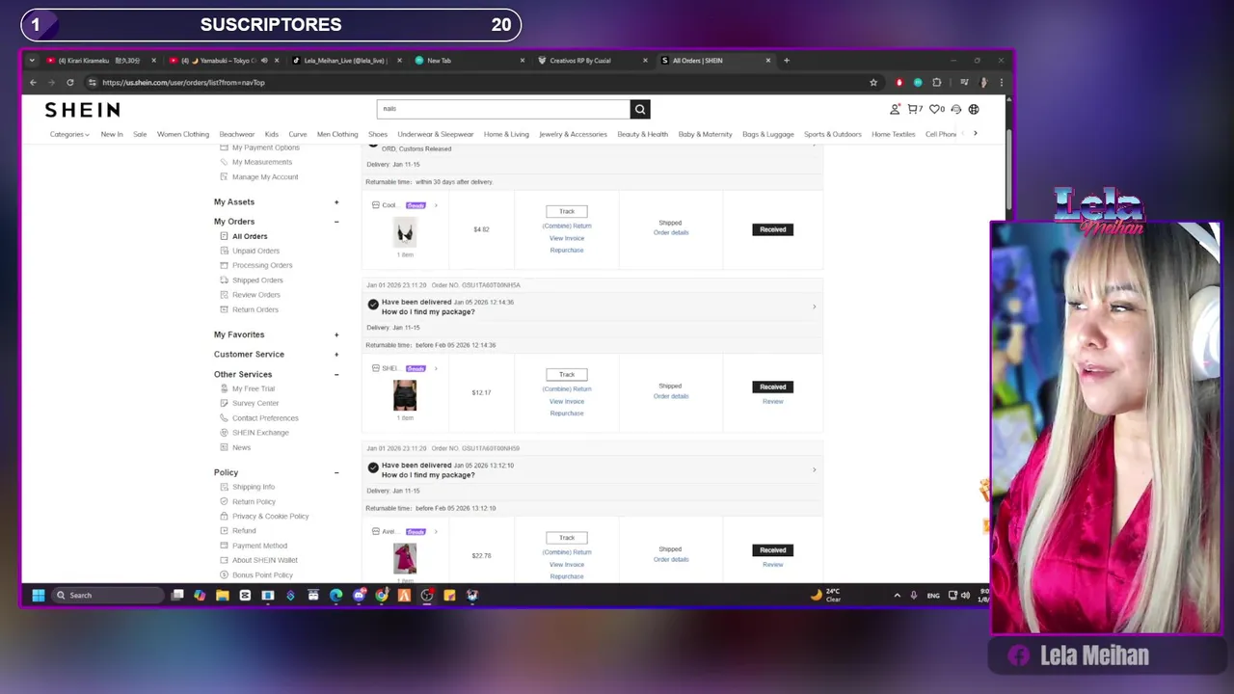
Task: Open Chrome from the taskbar
Action: pyautogui.click(x=381, y=595)
